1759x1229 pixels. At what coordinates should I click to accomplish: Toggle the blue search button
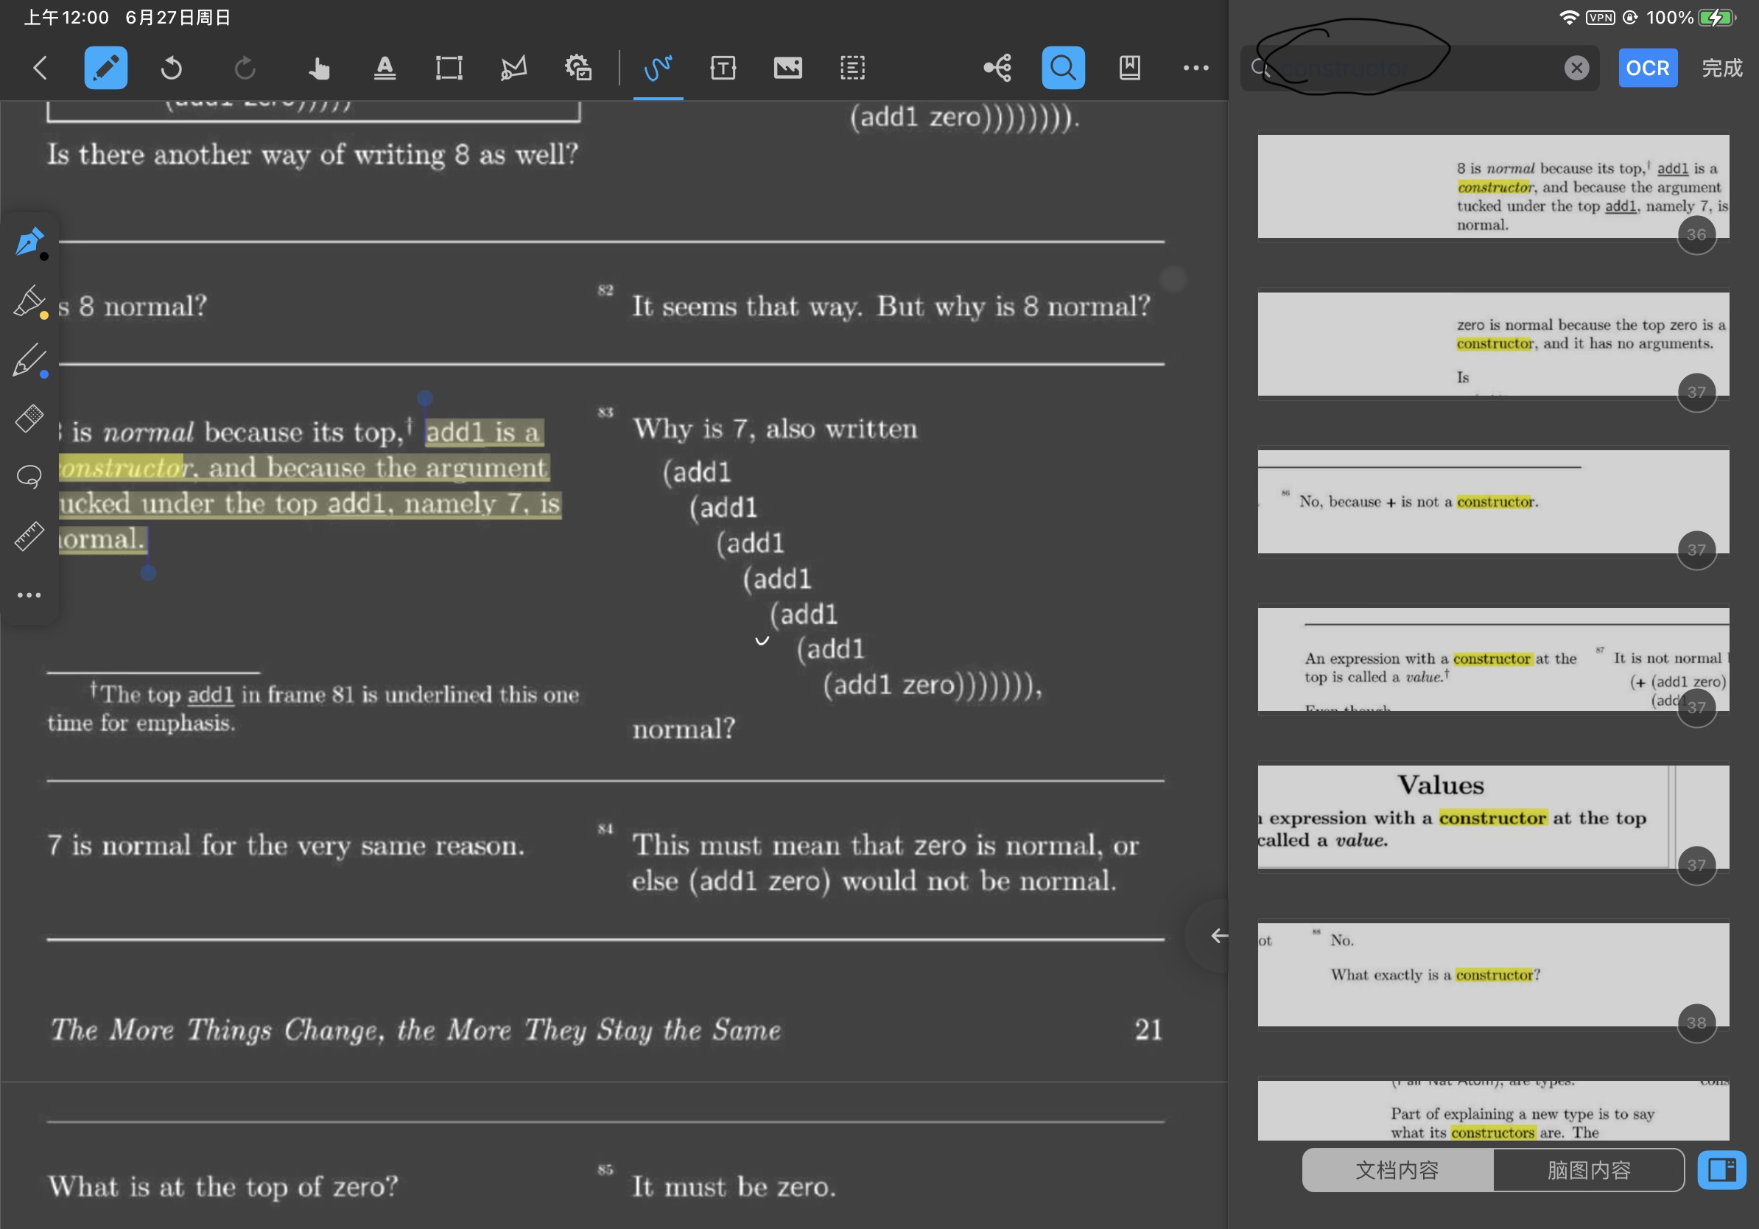1063,68
